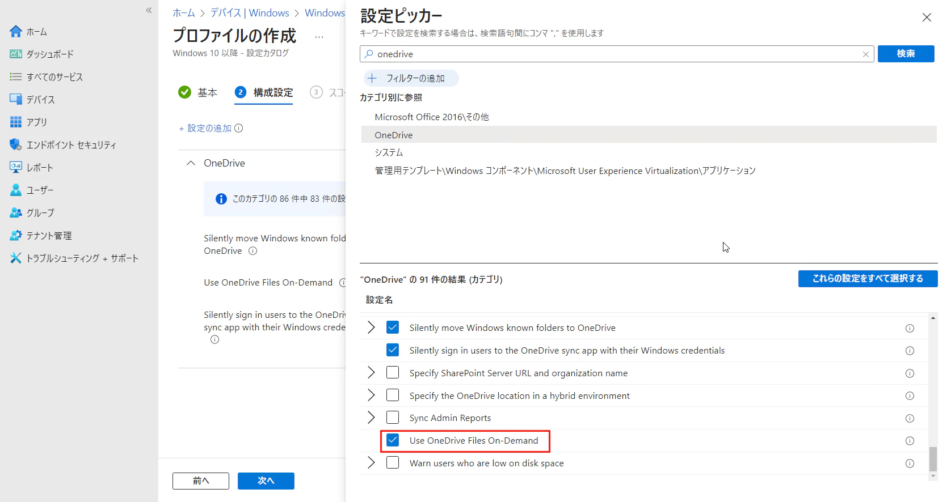This screenshot has width=951, height=502.
Task: Collapse the OneDrive settings section
Action: pos(191,163)
